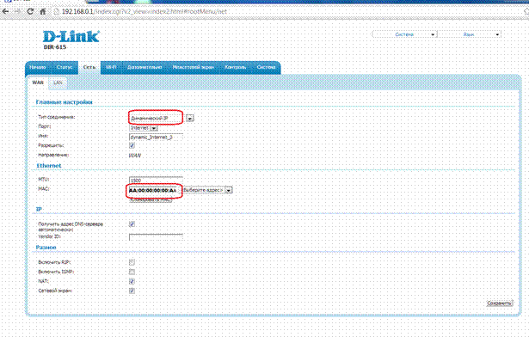This screenshot has height=337, width=529.
Task: Switch to the LAN sub-tab
Action: (x=58, y=83)
